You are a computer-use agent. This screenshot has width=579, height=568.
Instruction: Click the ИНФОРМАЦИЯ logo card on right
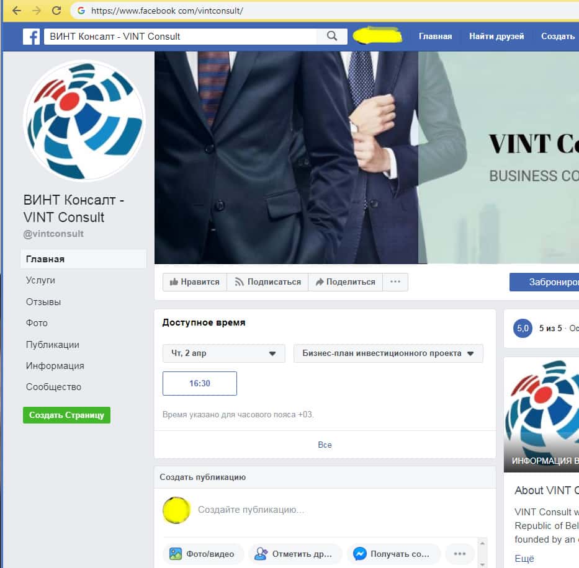(541, 415)
